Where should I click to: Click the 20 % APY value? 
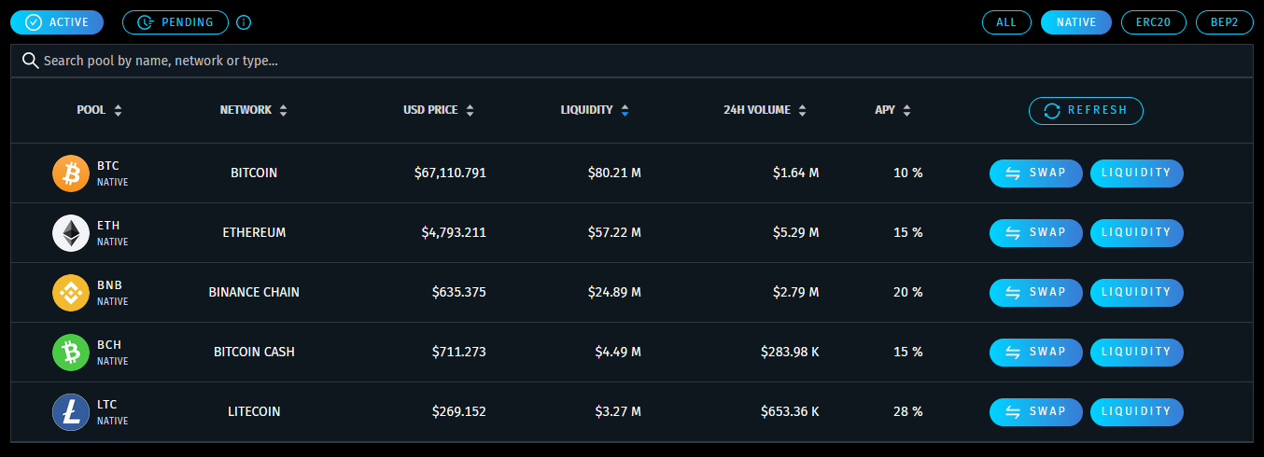(907, 293)
